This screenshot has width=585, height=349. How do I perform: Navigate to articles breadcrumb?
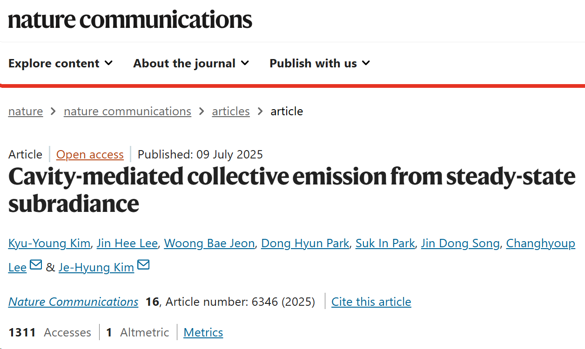click(231, 112)
